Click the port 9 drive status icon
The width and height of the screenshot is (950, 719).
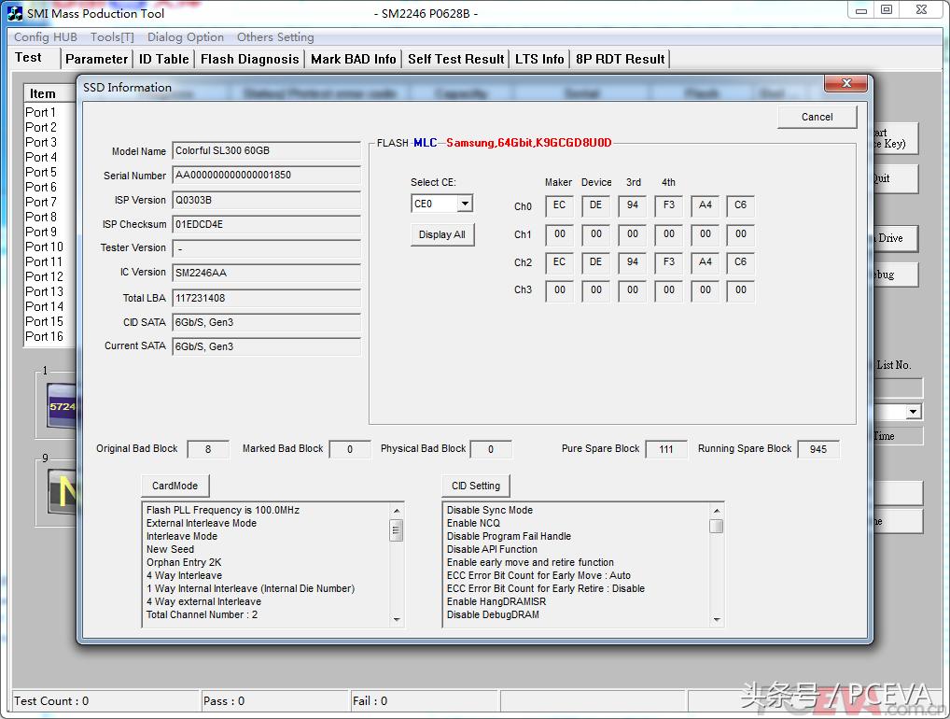click(x=61, y=490)
